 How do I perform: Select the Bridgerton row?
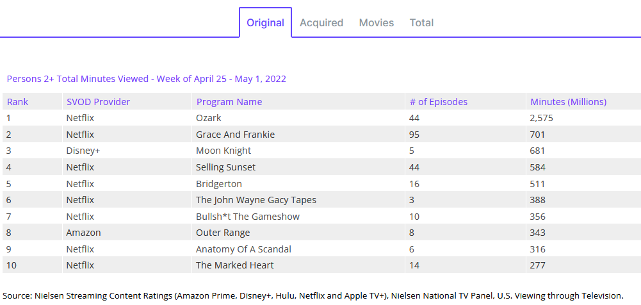[218, 183]
